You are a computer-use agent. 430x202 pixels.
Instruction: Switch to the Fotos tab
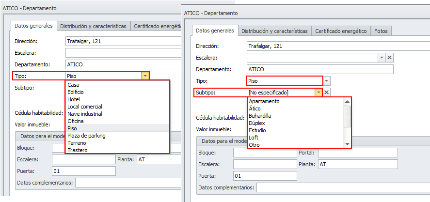382,31
